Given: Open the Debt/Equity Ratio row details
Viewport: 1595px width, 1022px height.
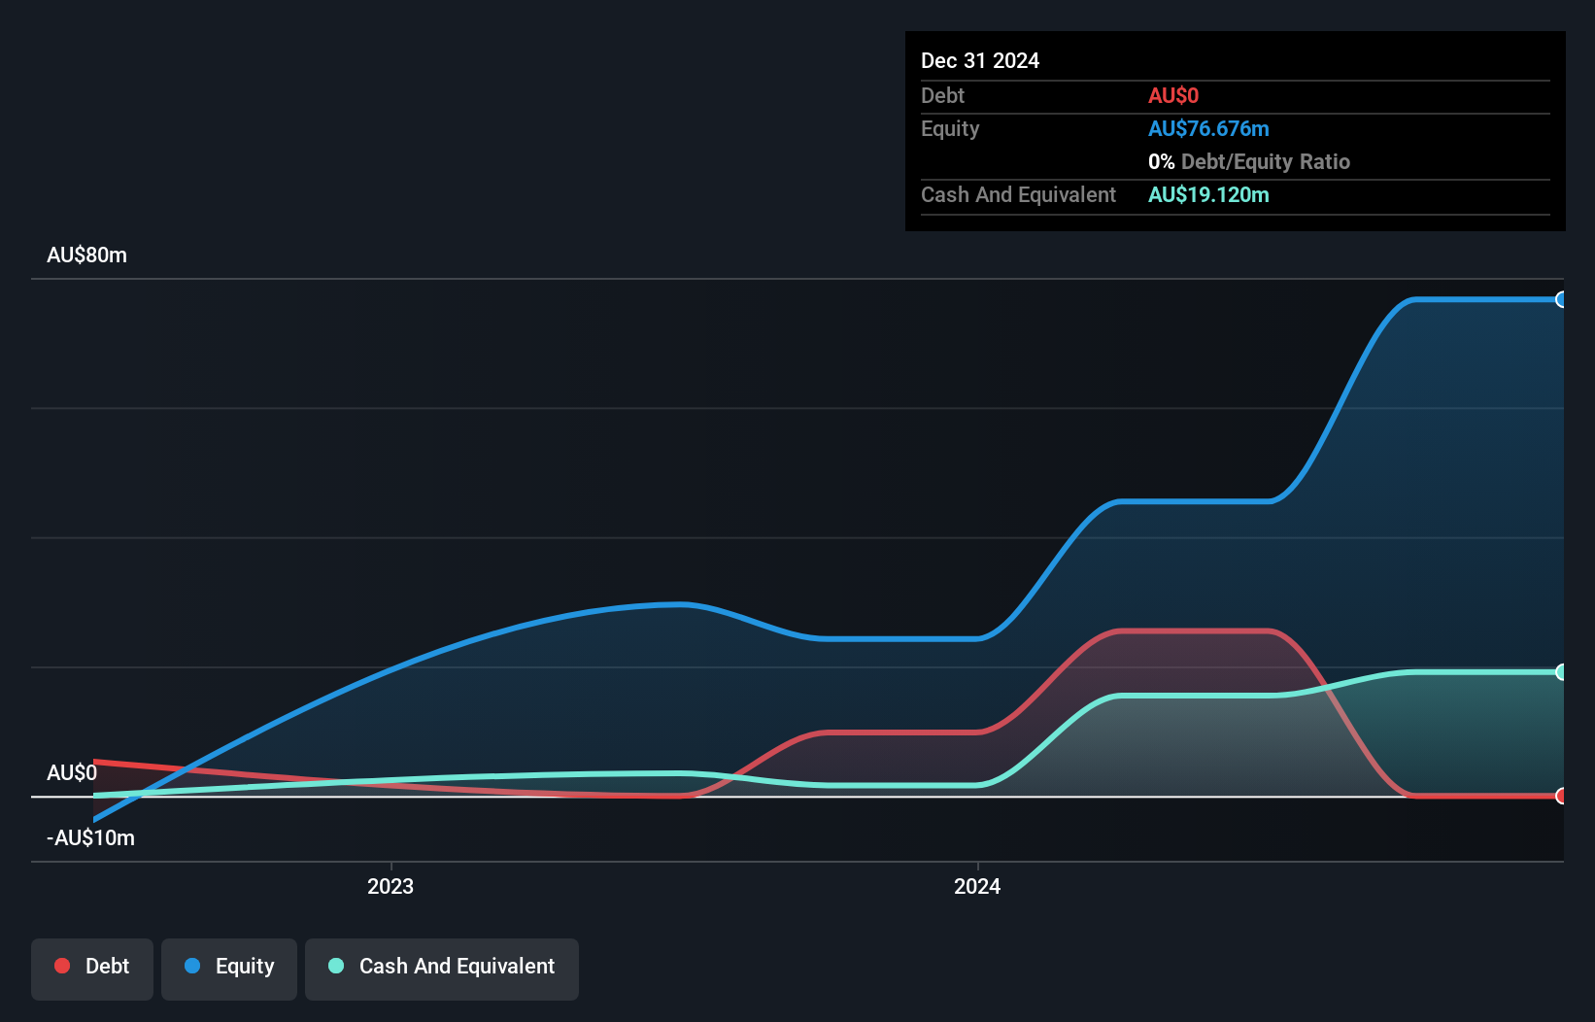Looking at the screenshot, I should [1249, 161].
